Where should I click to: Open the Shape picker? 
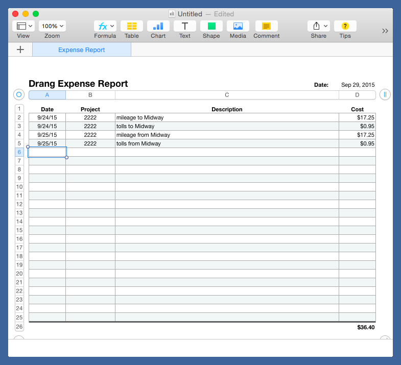click(x=211, y=26)
